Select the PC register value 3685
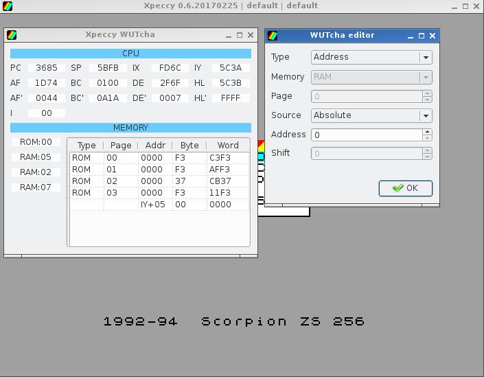This screenshot has height=377, width=484. (x=47, y=68)
